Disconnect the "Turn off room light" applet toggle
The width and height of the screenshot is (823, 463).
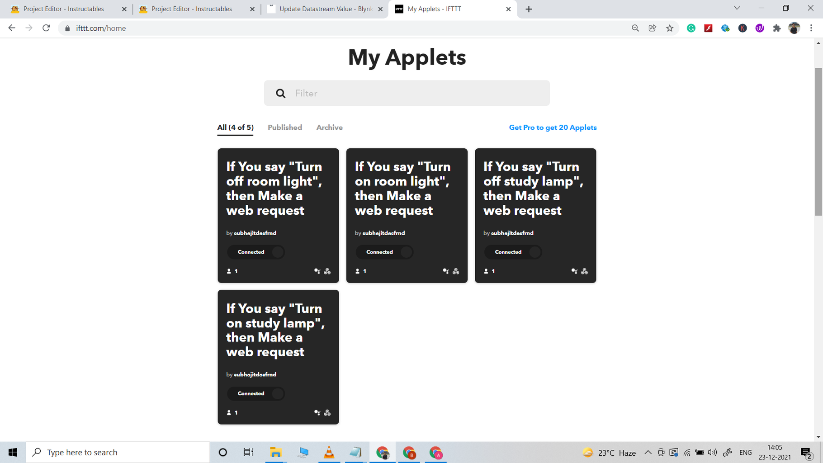coord(256,252)
